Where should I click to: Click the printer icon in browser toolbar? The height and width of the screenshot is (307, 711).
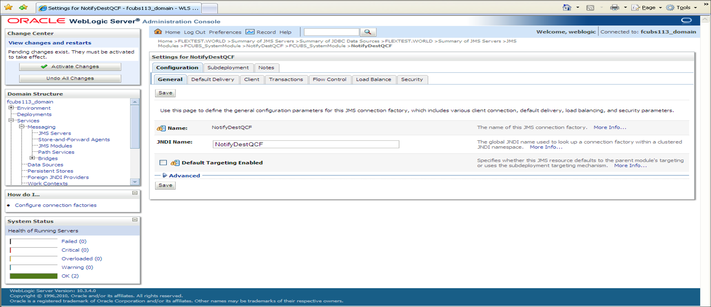click(x=614, y=8)
